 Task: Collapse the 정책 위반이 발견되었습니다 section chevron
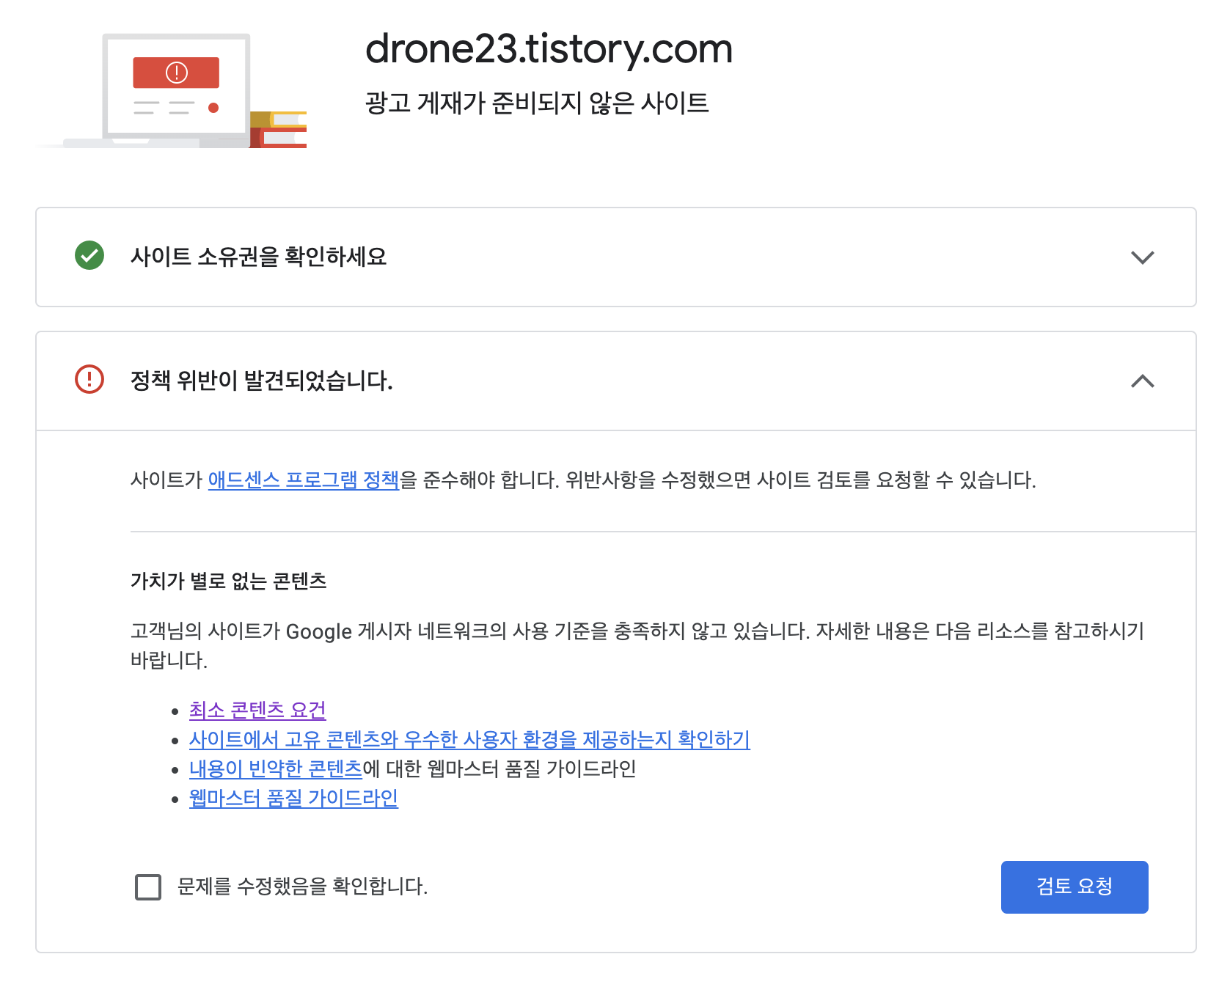pos(1142,381)
